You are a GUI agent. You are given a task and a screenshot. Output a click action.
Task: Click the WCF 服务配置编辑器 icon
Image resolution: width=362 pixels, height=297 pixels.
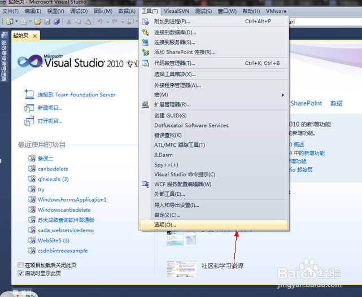[146, 184]
